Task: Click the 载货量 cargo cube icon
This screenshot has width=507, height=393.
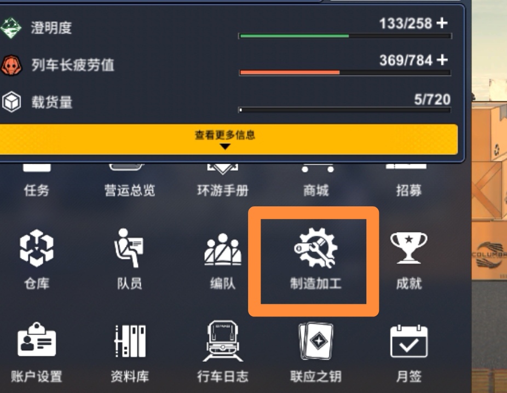Action: point(11,102)
